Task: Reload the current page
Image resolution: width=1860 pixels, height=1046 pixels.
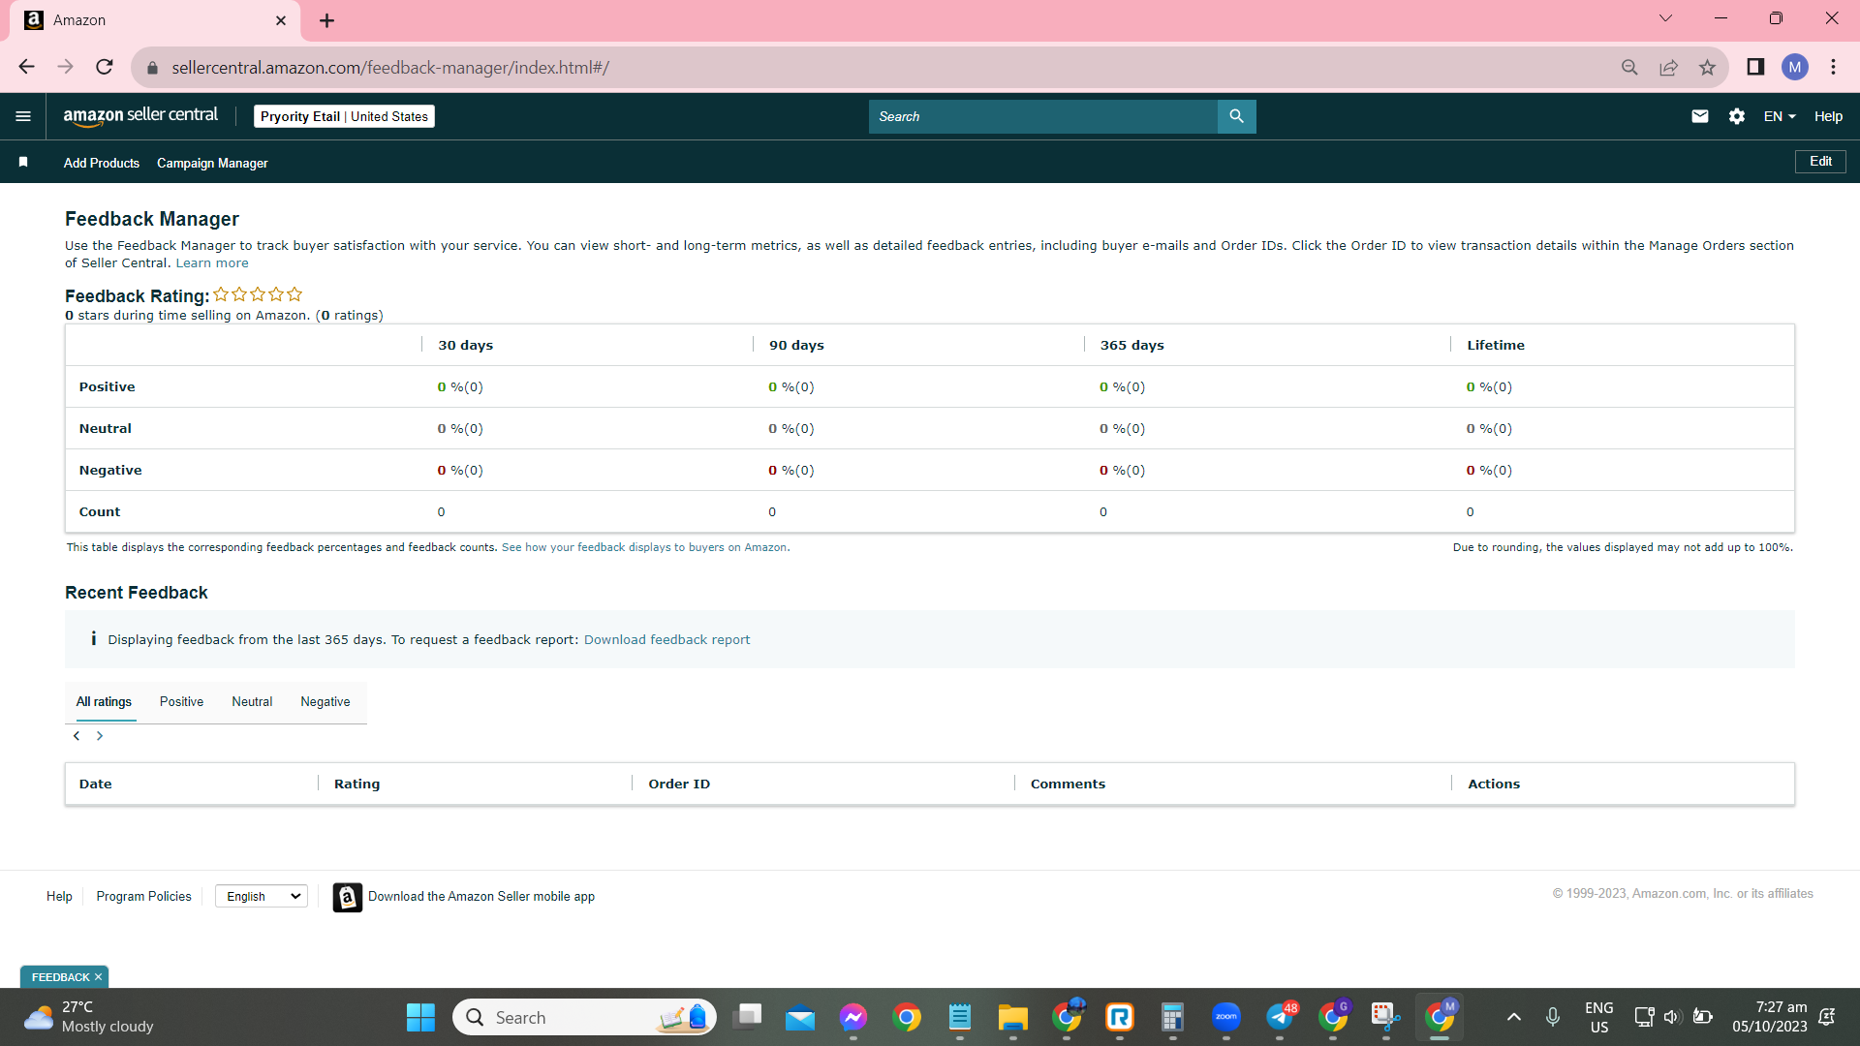Action: click(x=105, y=67)
